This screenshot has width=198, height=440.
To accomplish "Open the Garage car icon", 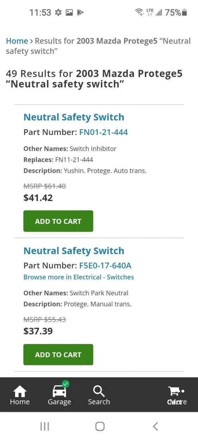I will pyautogui.click(x=59, y=391).
